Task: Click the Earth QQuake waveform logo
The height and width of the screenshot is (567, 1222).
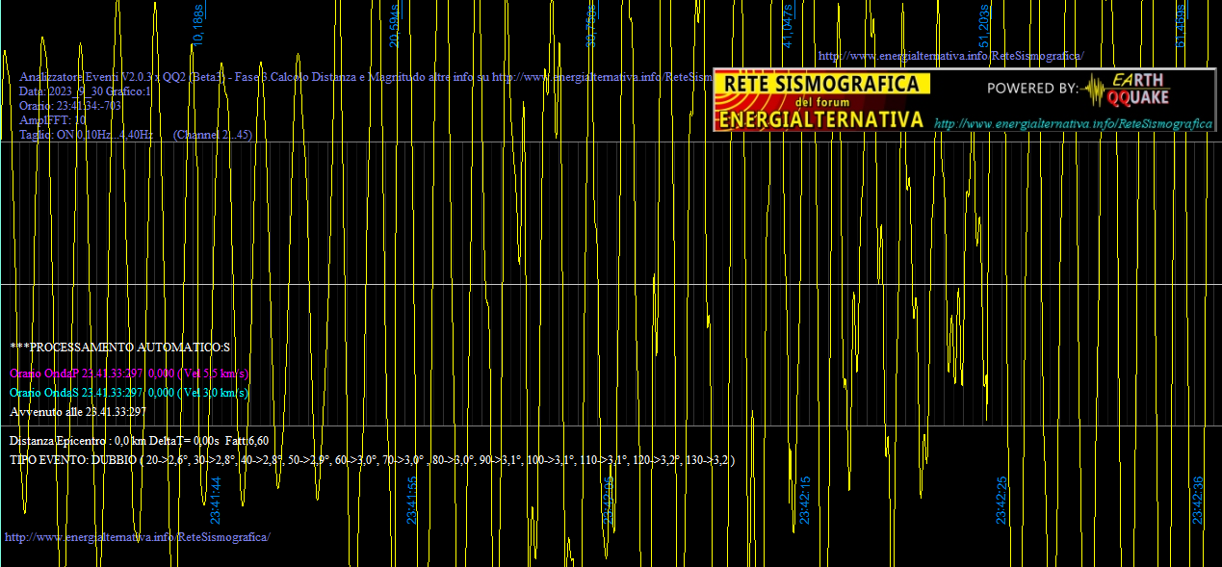Action: [1125, 89]
